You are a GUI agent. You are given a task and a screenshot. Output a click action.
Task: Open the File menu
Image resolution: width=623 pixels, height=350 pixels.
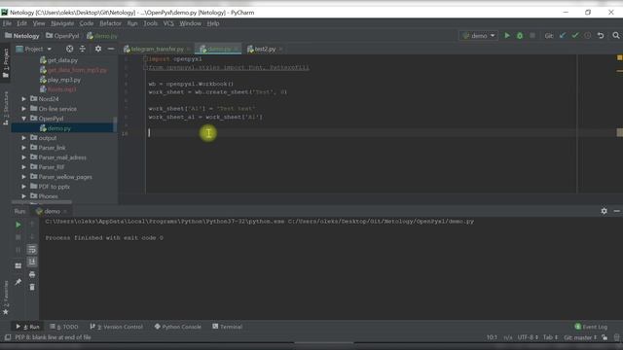tap(7, 23)
